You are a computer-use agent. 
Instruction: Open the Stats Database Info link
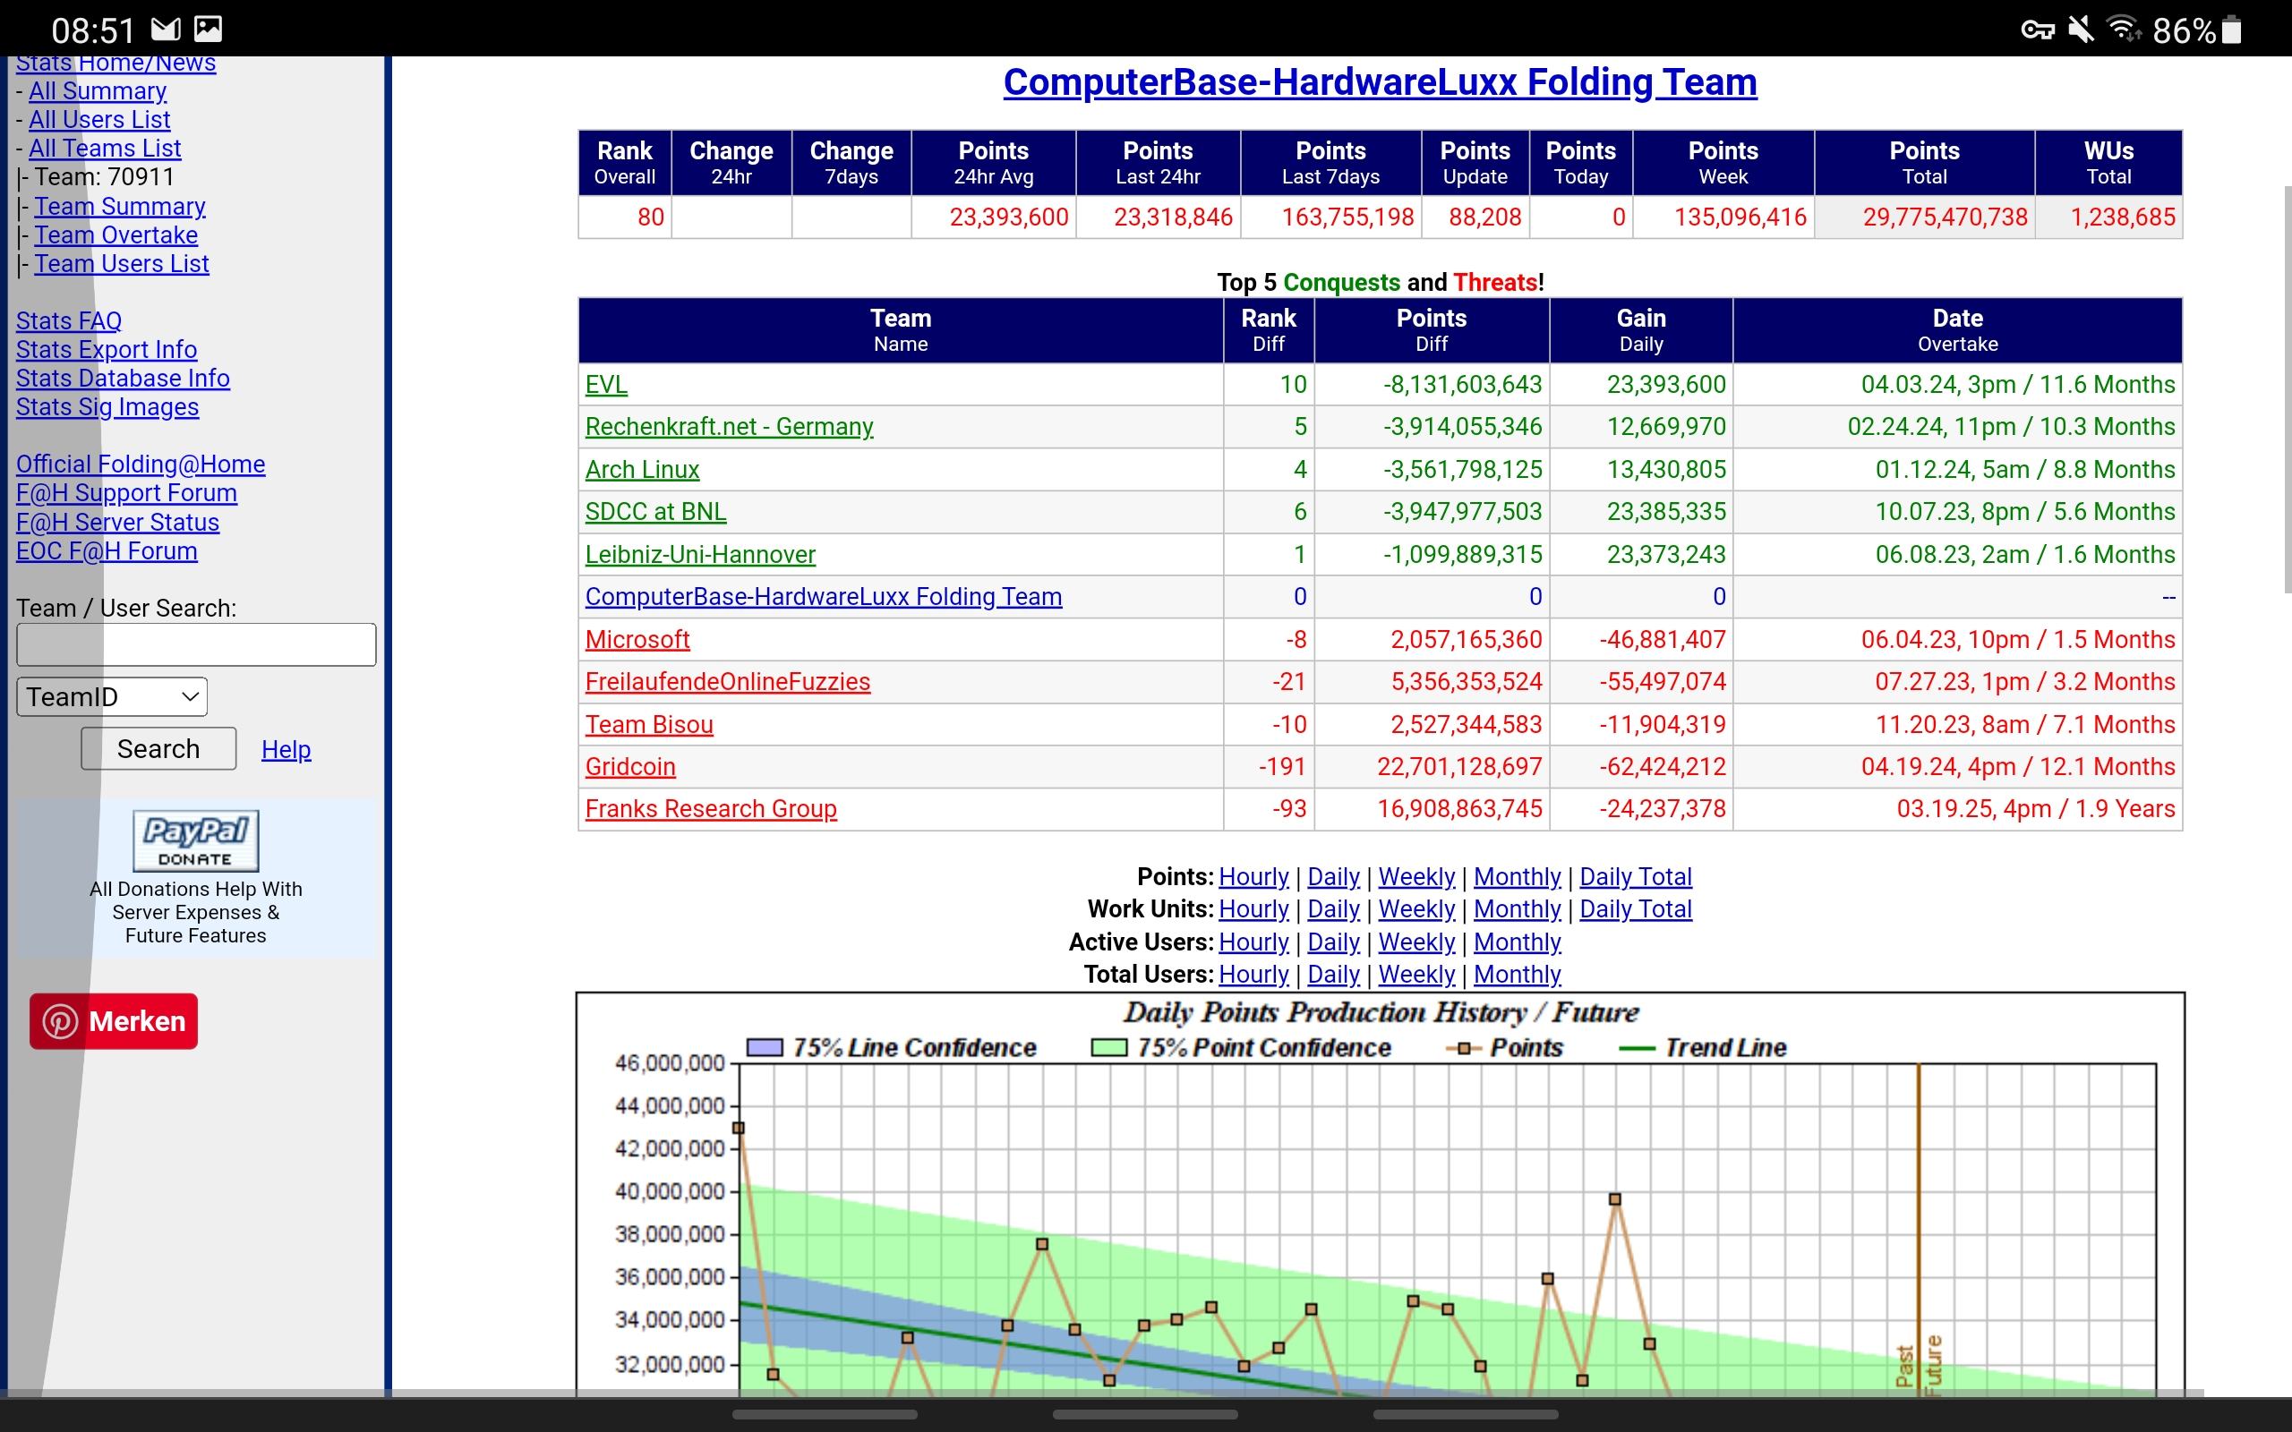(x=124, y=378)
